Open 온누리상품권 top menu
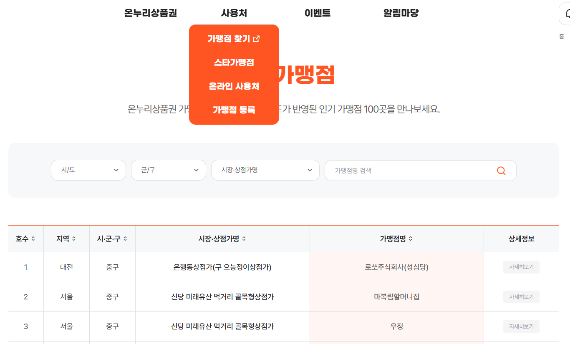 pos(151,13)
